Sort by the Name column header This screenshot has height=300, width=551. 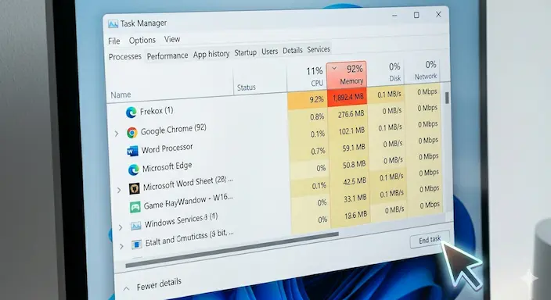coord(121,95)
